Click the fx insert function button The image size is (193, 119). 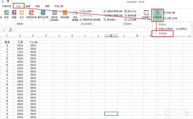pyautogui.click(x=11, y=30)
